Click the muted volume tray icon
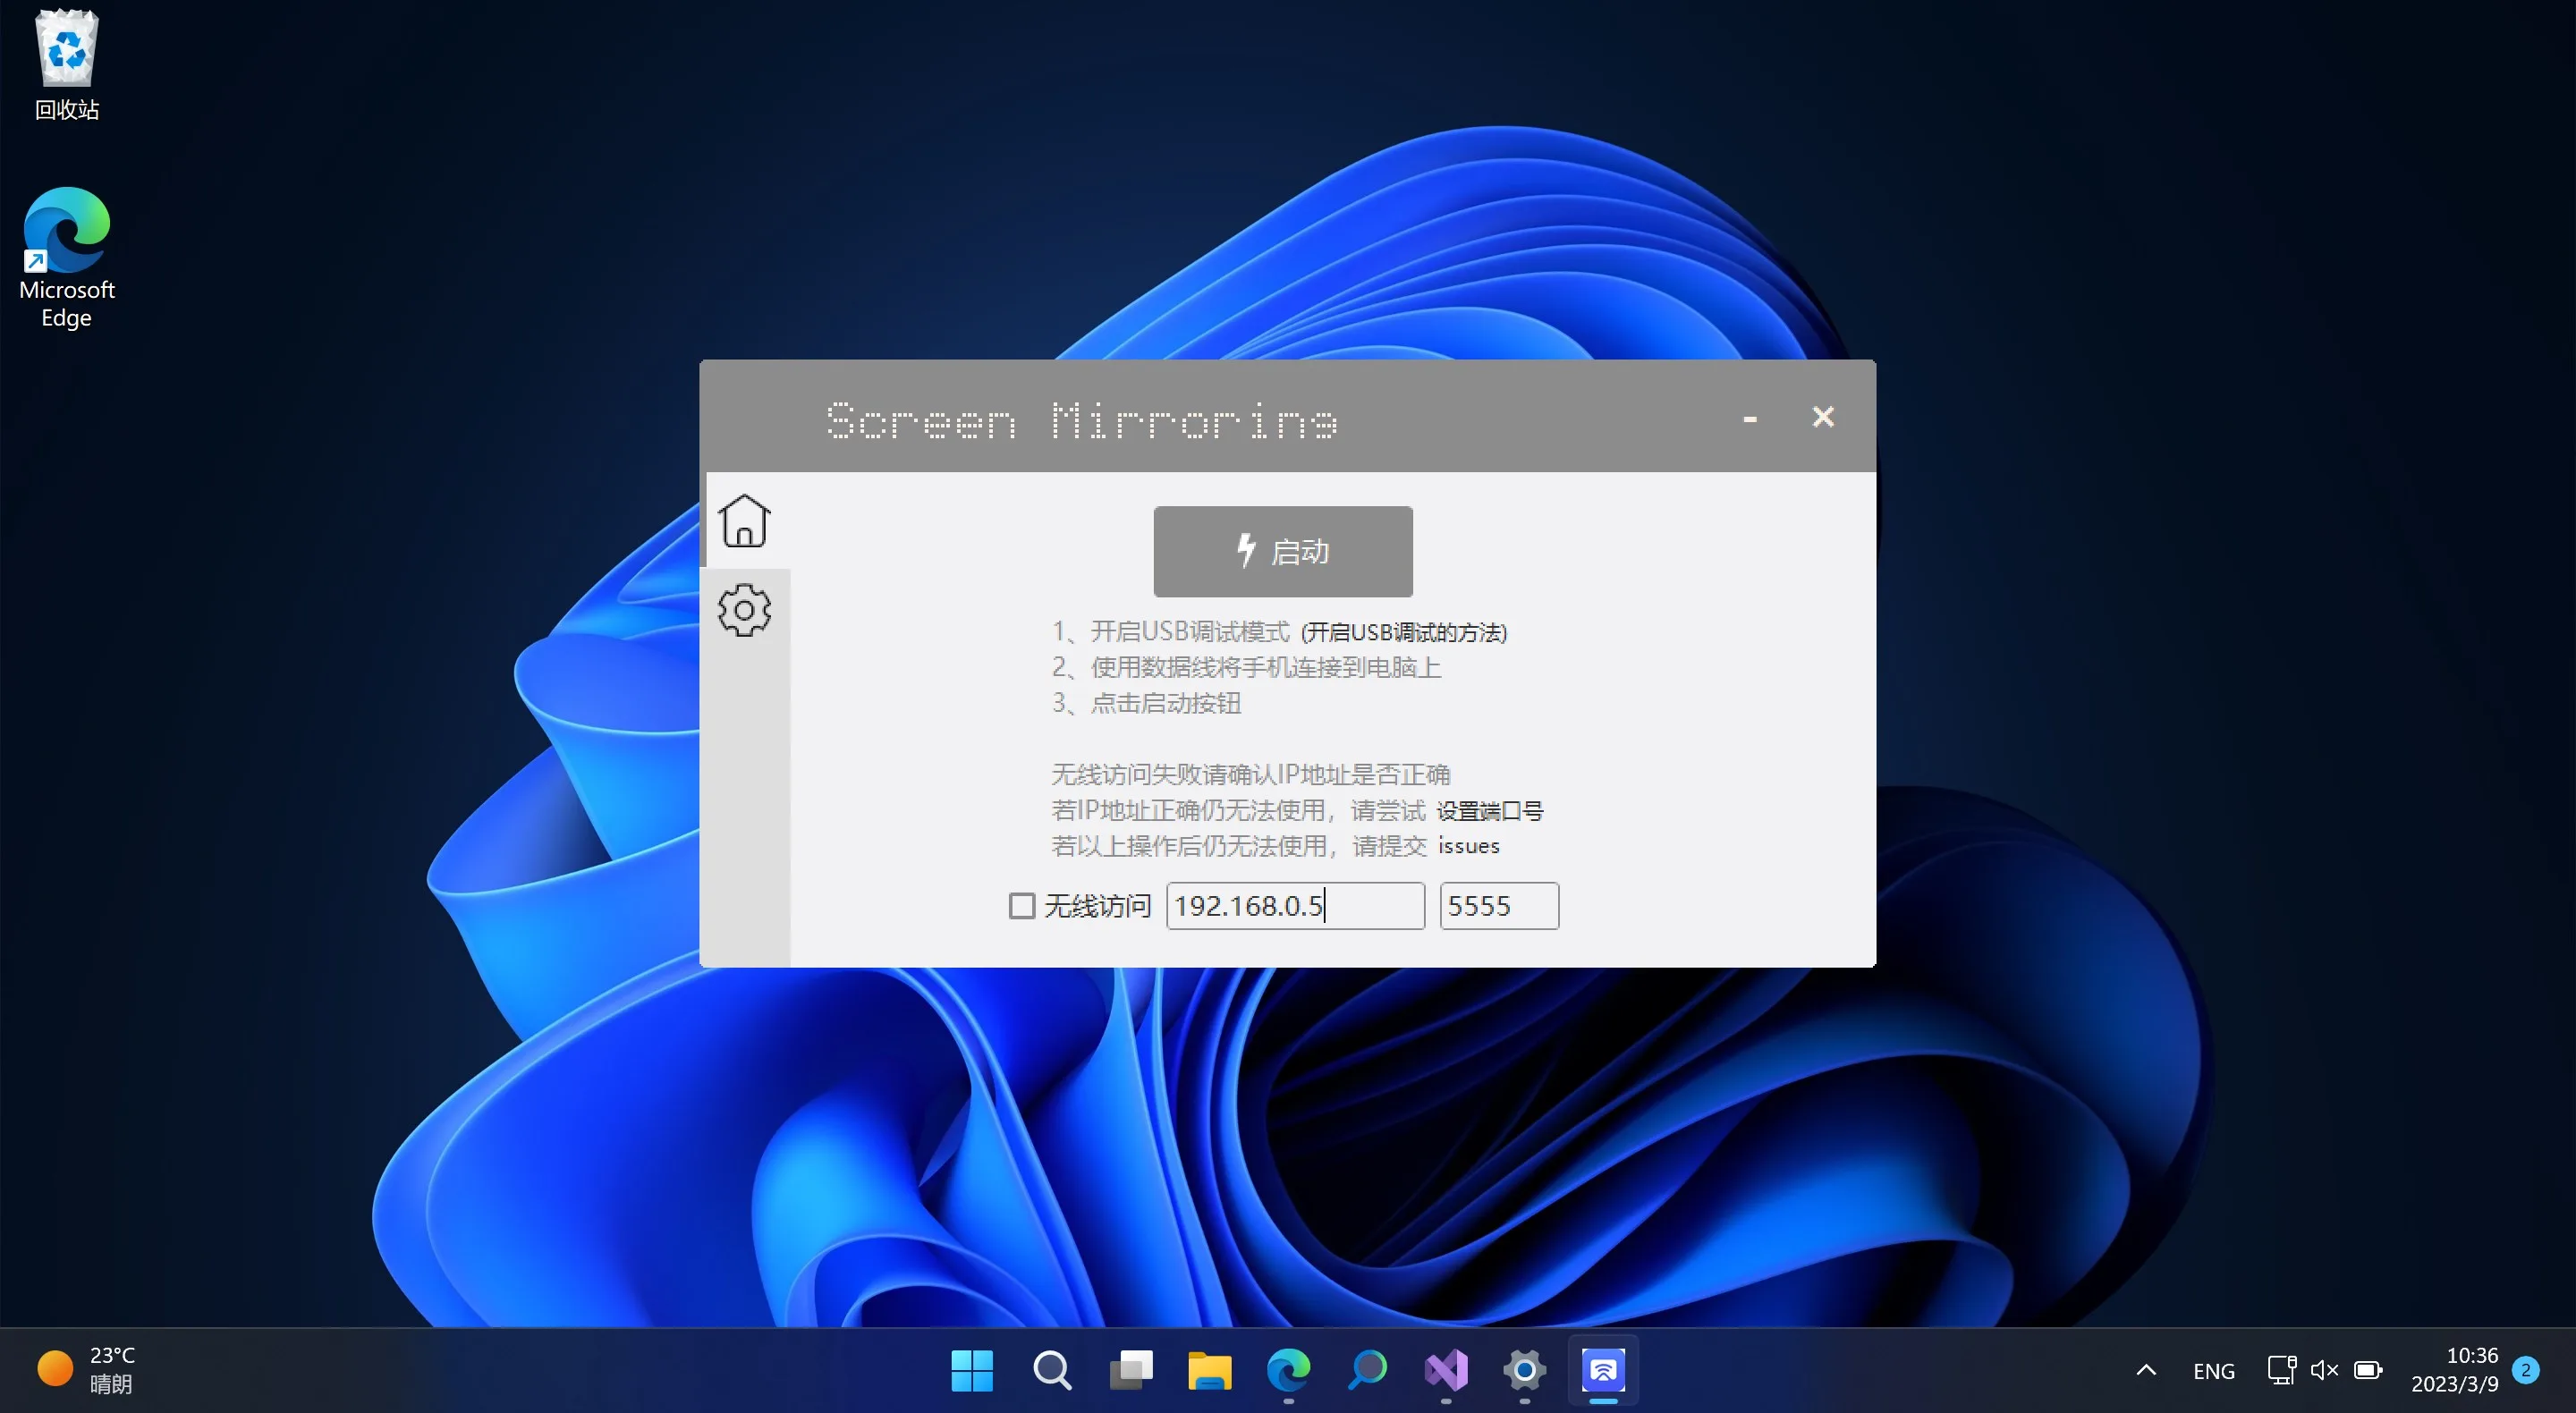The width and height of the screenshot is (2576, 1413). [x=2324, y=1370]
